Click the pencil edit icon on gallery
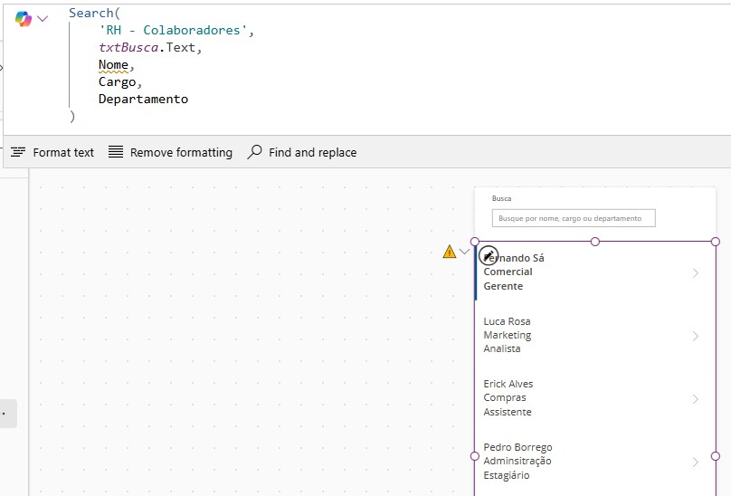 click(x=488, y=255)
